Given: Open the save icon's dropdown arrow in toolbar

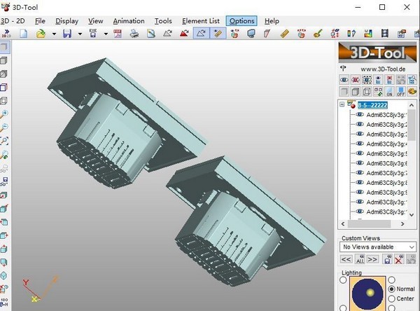Looking at the screenshot, I should (80, 33).
